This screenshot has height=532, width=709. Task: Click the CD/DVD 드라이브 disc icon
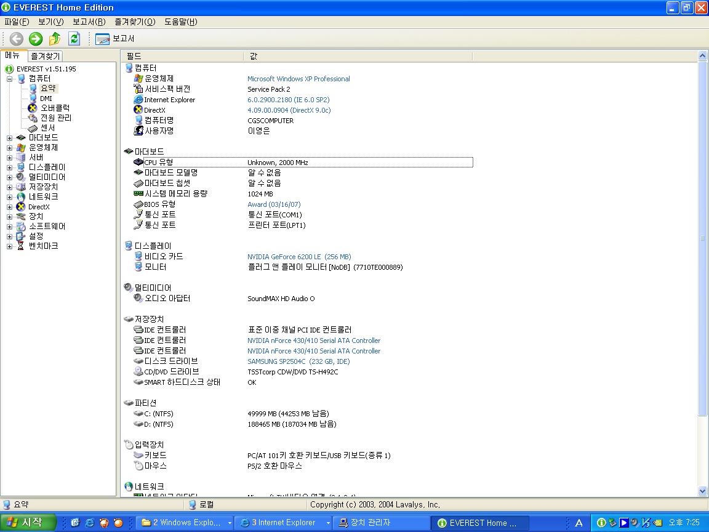pos(138,371)
